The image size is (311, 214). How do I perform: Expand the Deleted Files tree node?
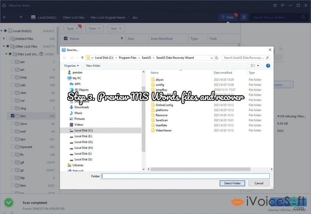coord(4,39)
